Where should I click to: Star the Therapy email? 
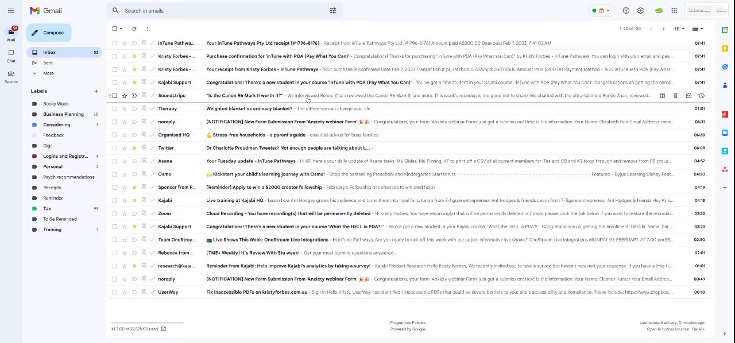pyautogui.click(x=125, y=108)
